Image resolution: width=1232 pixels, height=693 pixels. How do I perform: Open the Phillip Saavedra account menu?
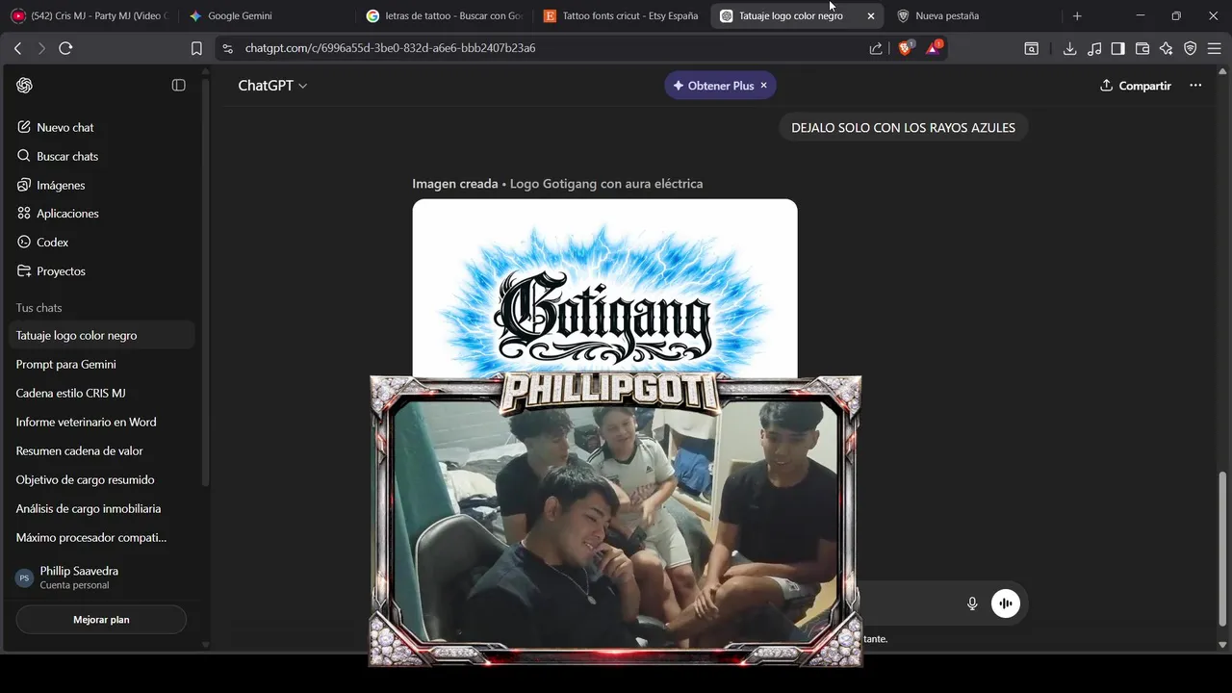tap(101, 577)
